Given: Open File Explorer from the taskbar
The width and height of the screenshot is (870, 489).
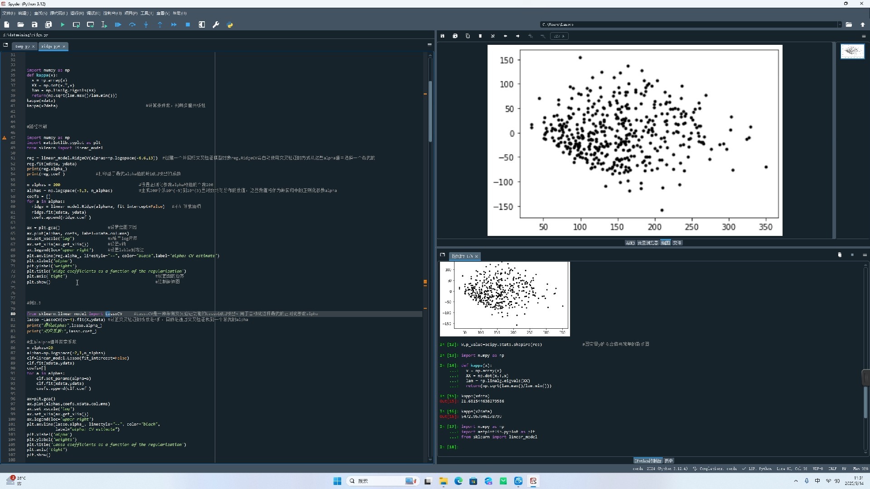Looking at the screenshot, I should [443, 481].
